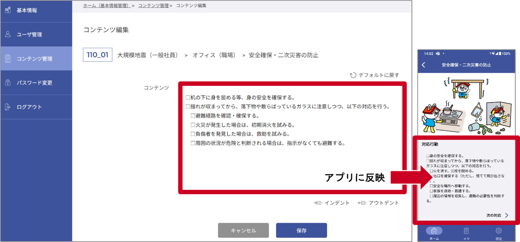Click the コンテンツ管理 clipboard icon
The height and width of the screenshot is (242, 520).
click(x=8, y=58)
